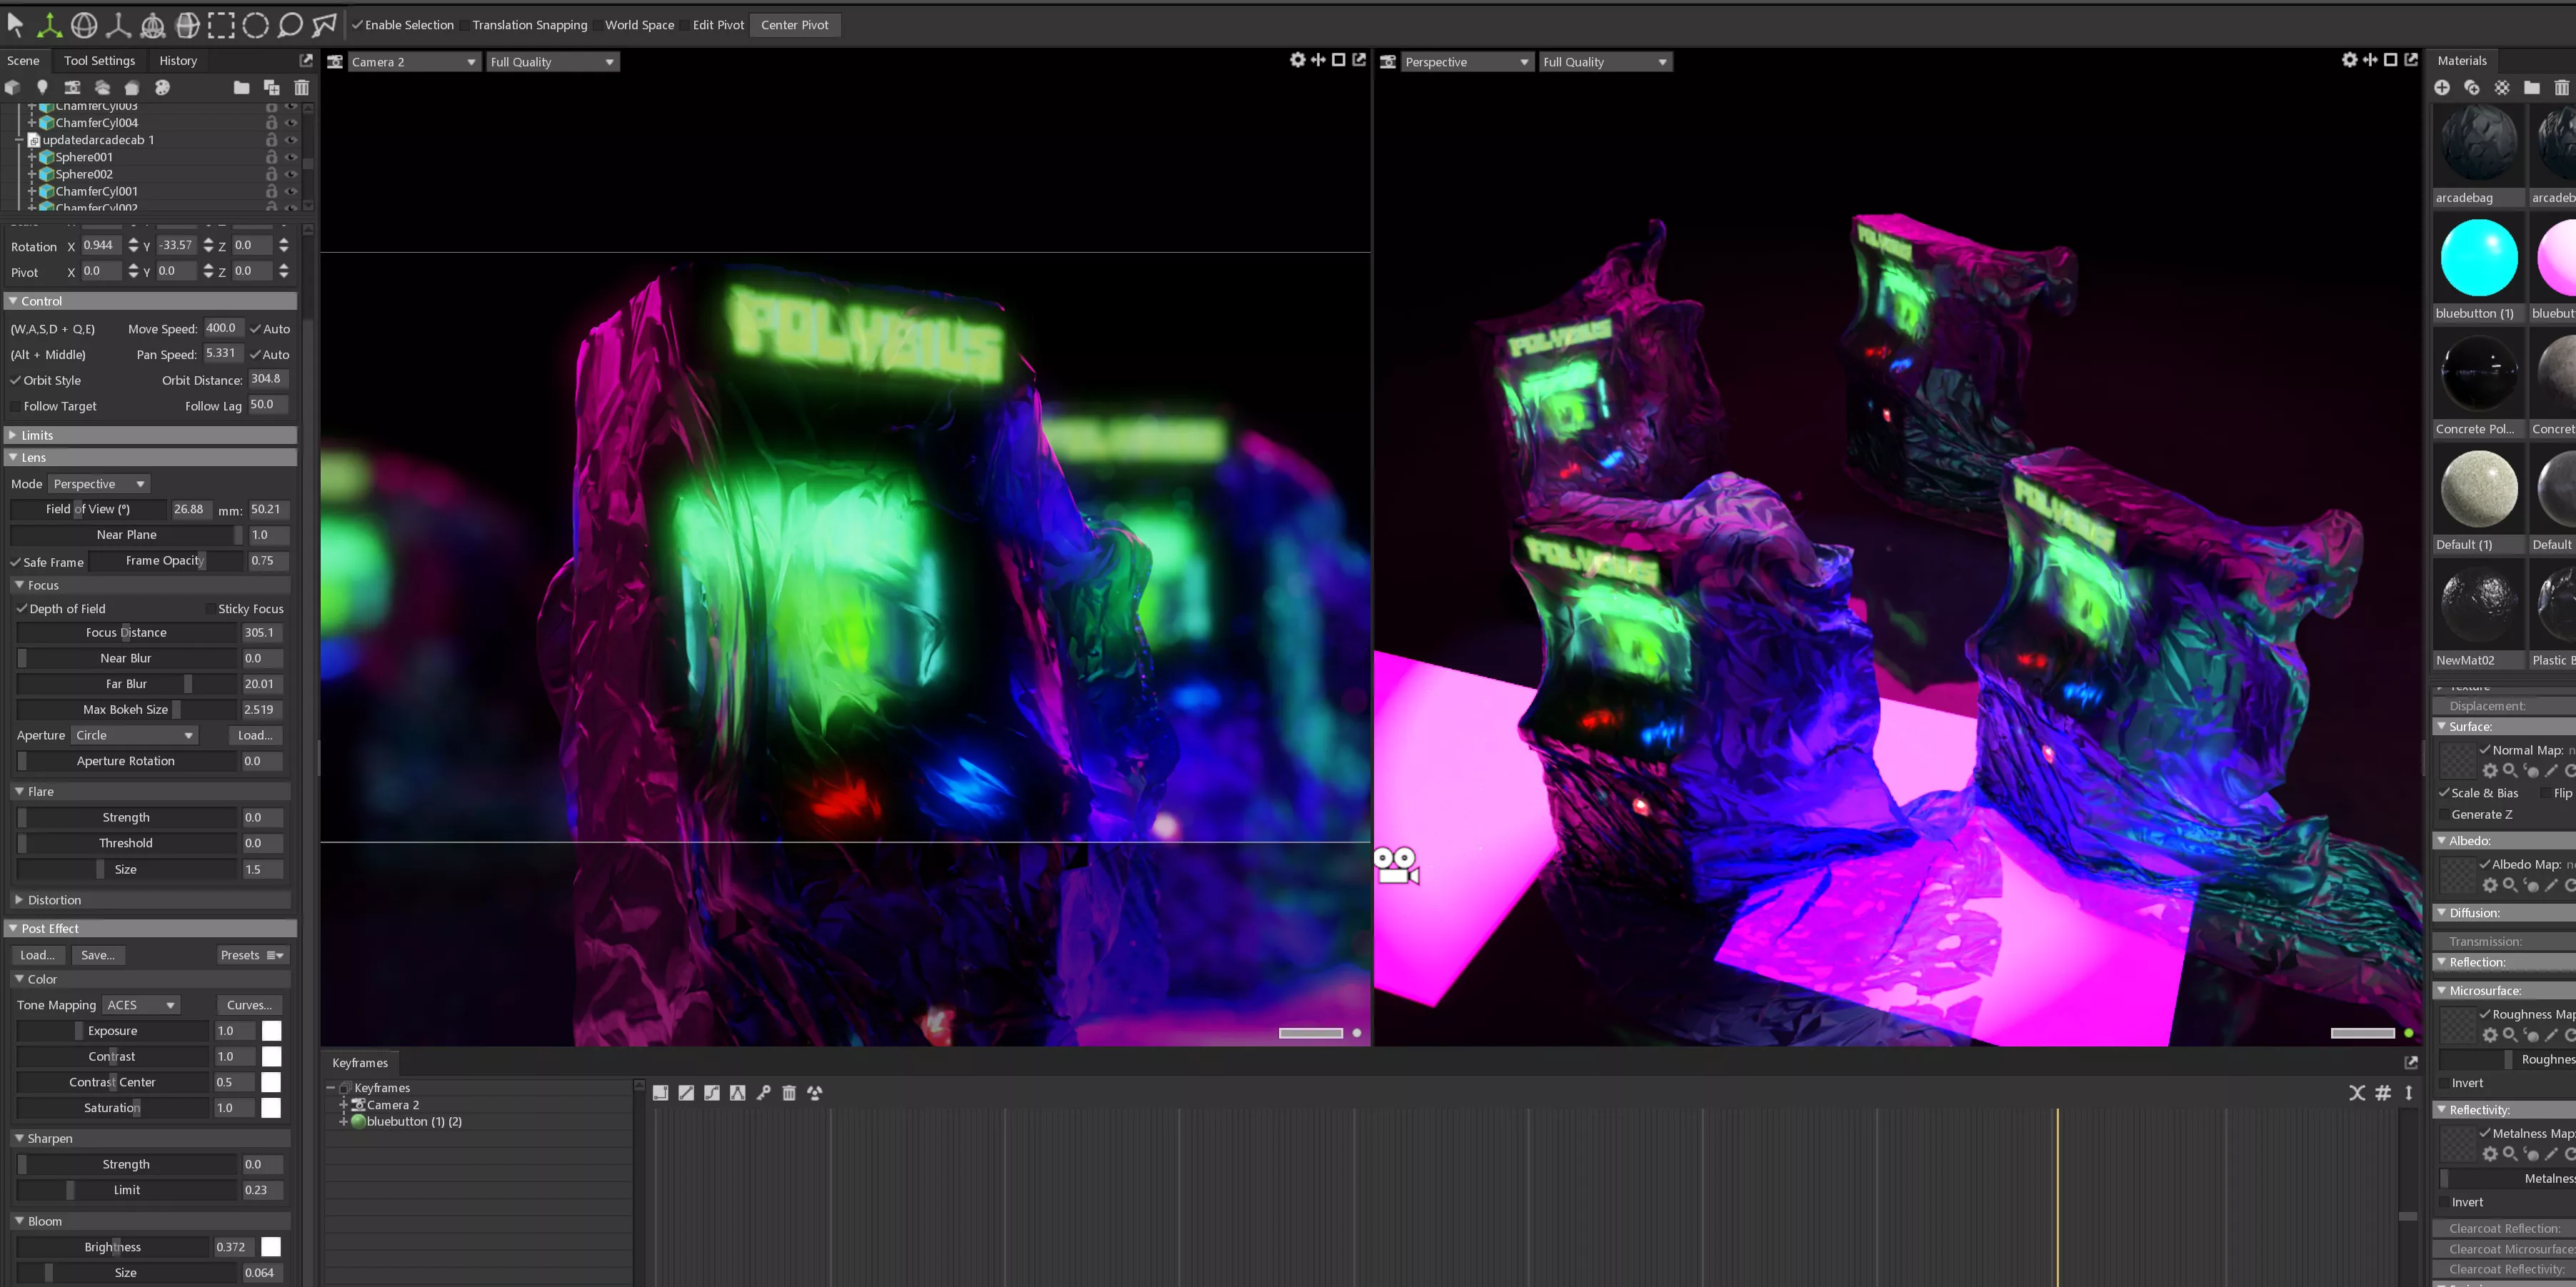Delete selected keyframe with trash icon

(789, 1093)
